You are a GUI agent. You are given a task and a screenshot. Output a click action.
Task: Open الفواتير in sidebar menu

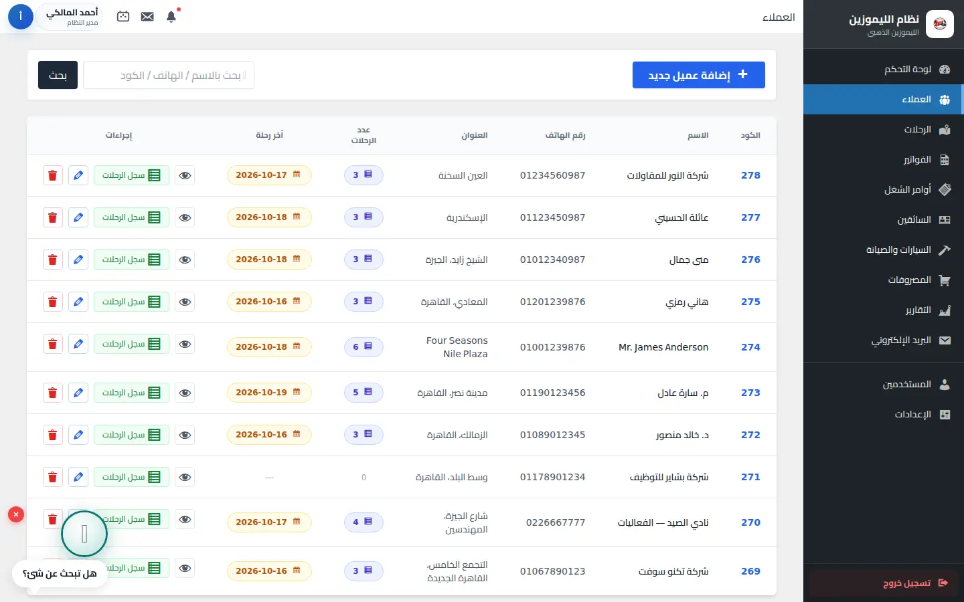point(884,159)
